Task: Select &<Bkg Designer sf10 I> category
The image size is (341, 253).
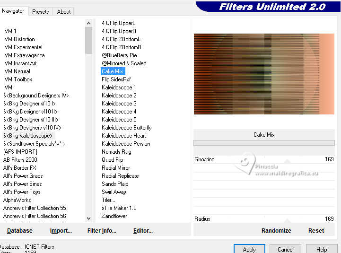Action: 29,104
